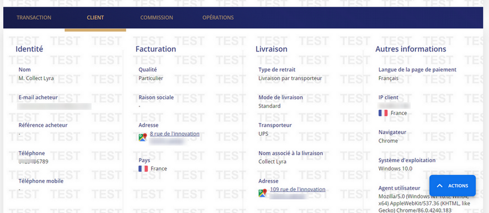Viewport: 489px width, 213px height.
Task: Select the Client tab
Action: click(95, 18)
